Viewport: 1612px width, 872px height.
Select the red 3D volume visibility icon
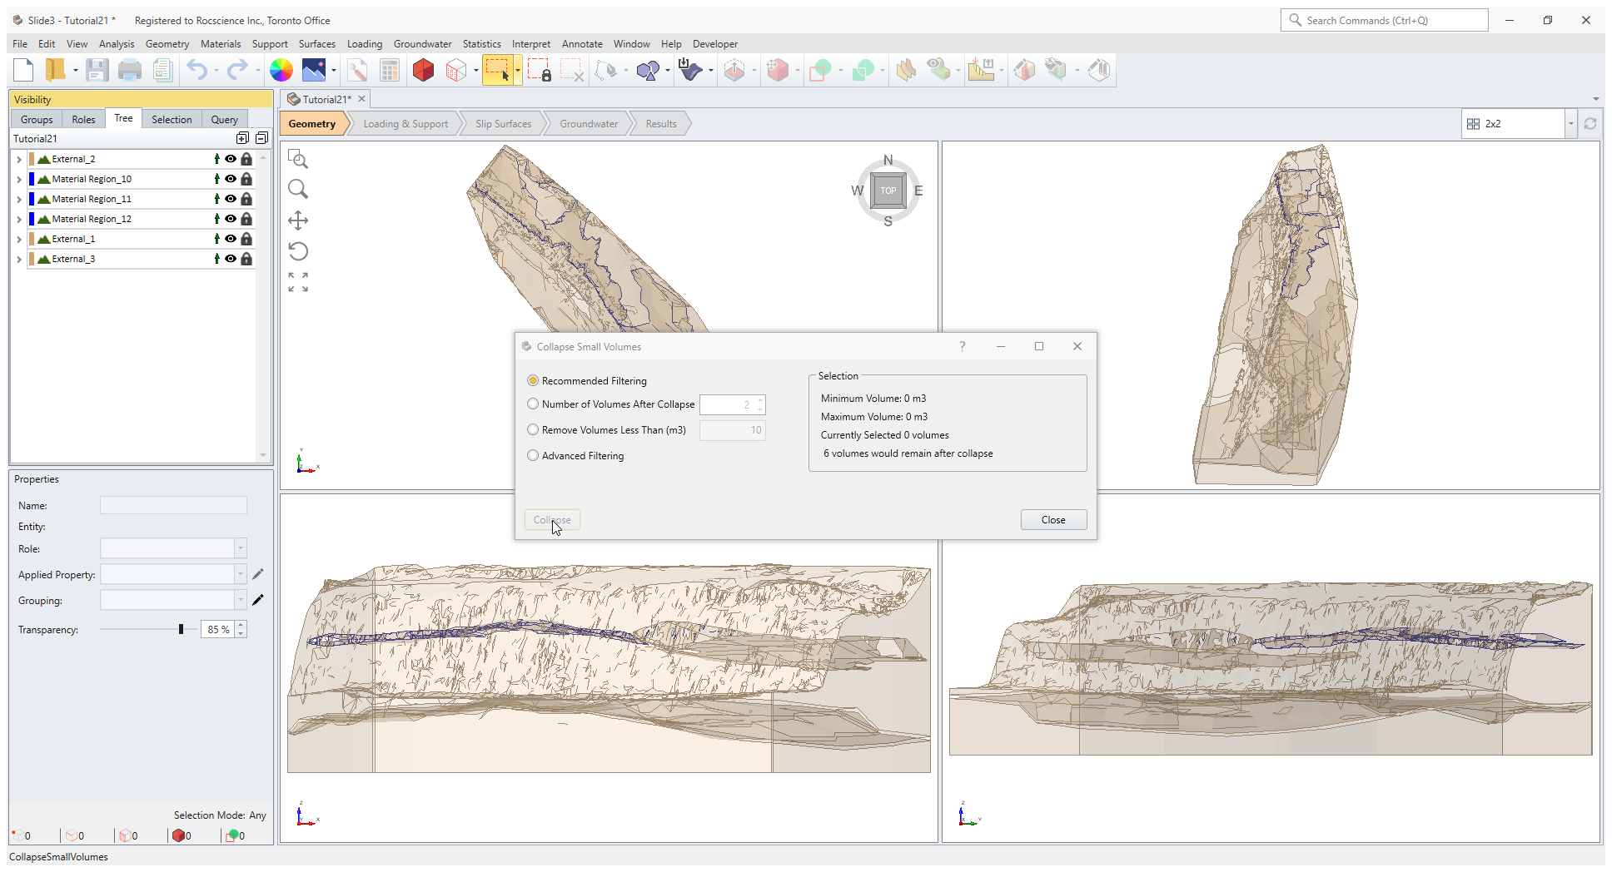(x=423, y=70)
